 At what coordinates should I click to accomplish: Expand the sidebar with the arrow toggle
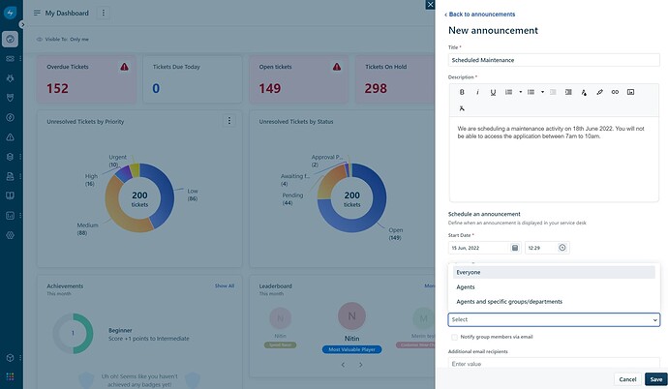[22, 25]
